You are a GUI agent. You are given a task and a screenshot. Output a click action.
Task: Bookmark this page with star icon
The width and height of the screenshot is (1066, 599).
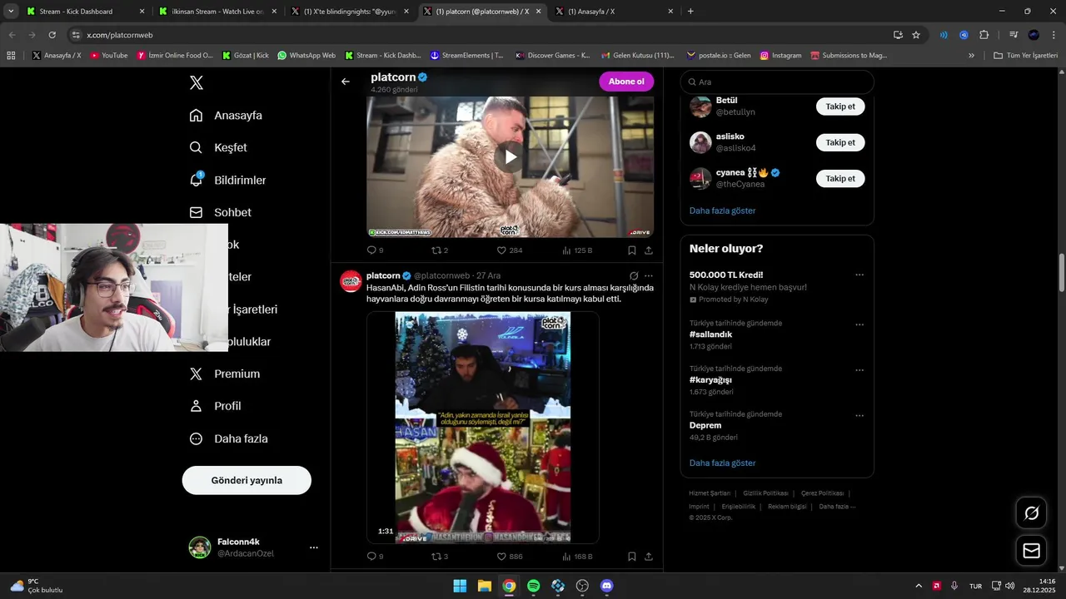coord(916,35)
